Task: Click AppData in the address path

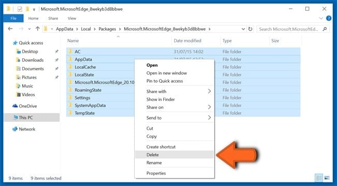Action: (x=64, y=29)
